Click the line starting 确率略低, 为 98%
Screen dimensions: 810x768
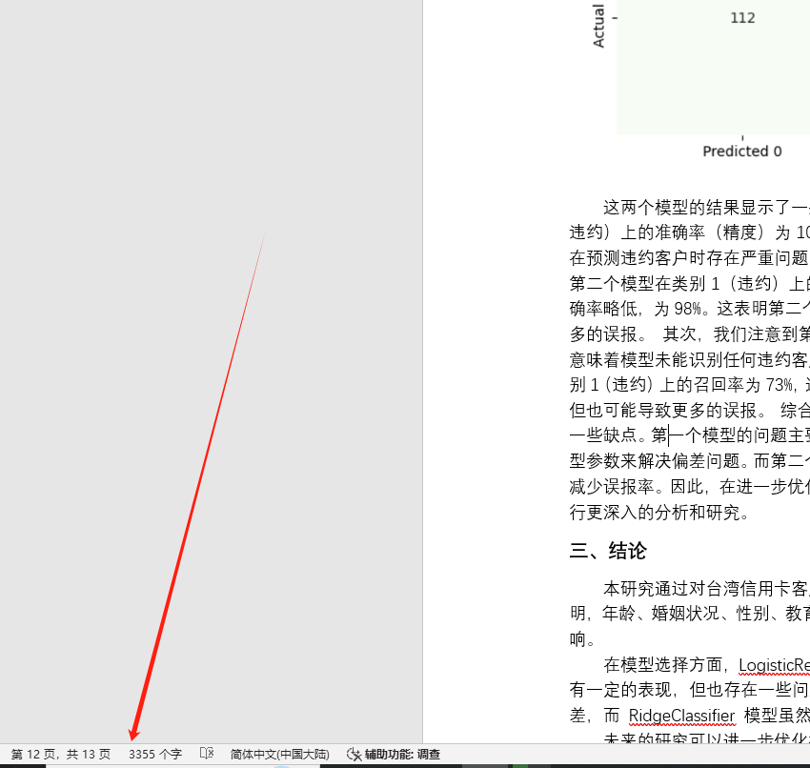tap(690, 309)
